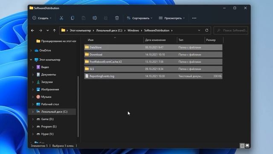Click Windows in address breadcrumb
The image size is (273, 154).
click(x=133, y=30)
